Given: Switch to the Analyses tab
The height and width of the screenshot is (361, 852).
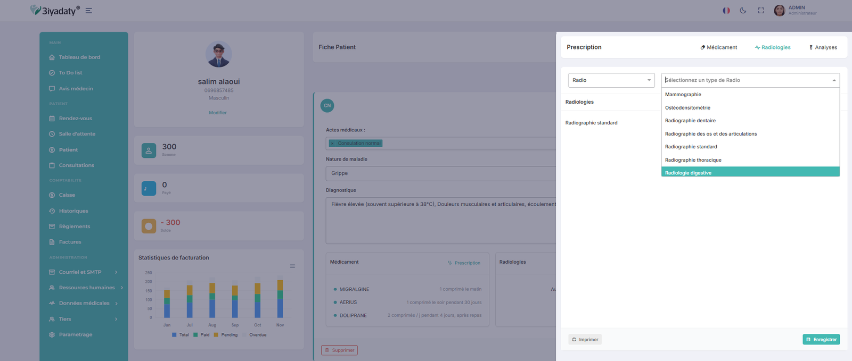Looking at the screenshot, I should (x=823, y=47).
